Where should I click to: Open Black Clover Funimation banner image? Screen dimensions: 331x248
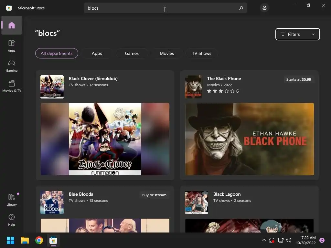coord(105,139)
